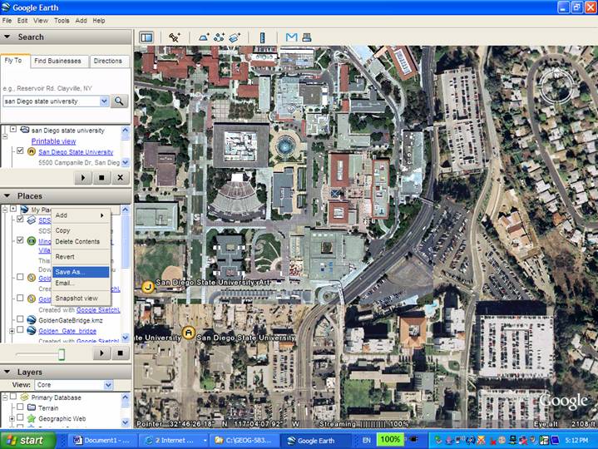The width and height of the screenshot is (598, 449).
Task: Click in the Fly To search field
Action: pos(51,101)
